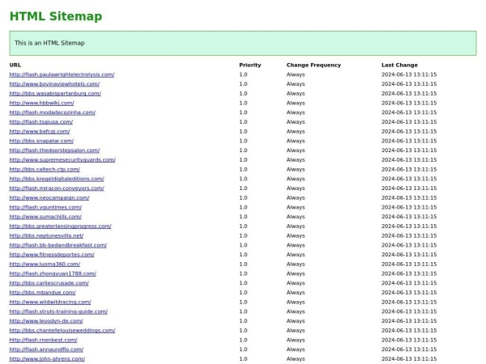486x364 pixels.
Task: Open the www.fitnessdeportes.com link
Action: (52, 255)
